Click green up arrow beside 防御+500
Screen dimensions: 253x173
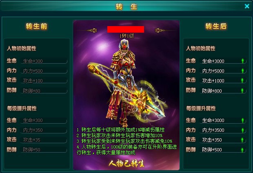click(242, 150)
